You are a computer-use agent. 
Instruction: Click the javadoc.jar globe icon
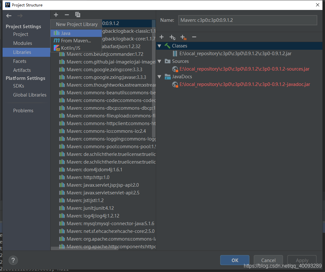pyautogui.click(x=175, y=84)
